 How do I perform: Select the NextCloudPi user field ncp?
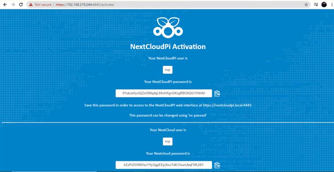167,70
